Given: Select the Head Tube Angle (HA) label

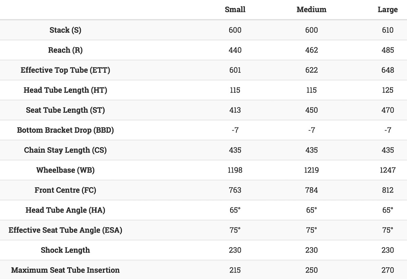Looking at the screenshot, I should pyautogui.click(x=65, y=210).
